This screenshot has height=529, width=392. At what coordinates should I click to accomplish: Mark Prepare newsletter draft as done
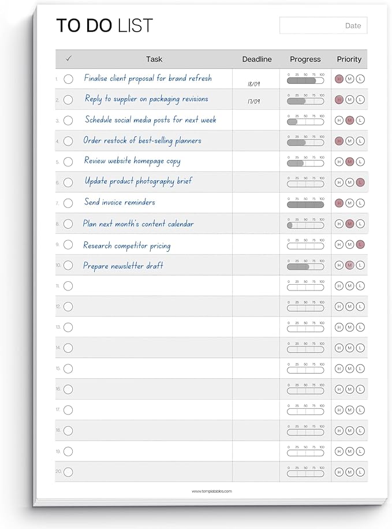tap(68, 265)
